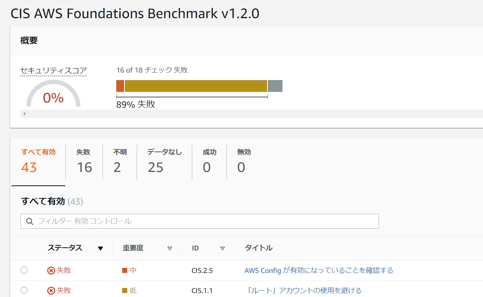Click the CIS.1.1 ID cell
The height and width of the screenshot is (297, 483).
coord(202,291)
